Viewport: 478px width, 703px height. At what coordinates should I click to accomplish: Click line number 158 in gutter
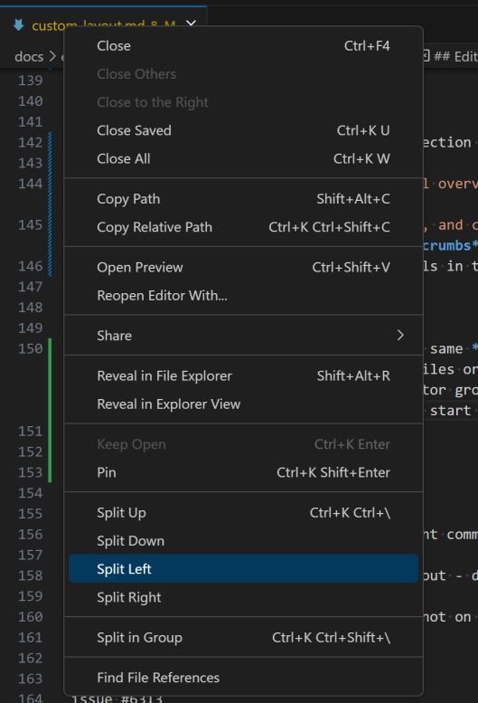coord(31,575)
